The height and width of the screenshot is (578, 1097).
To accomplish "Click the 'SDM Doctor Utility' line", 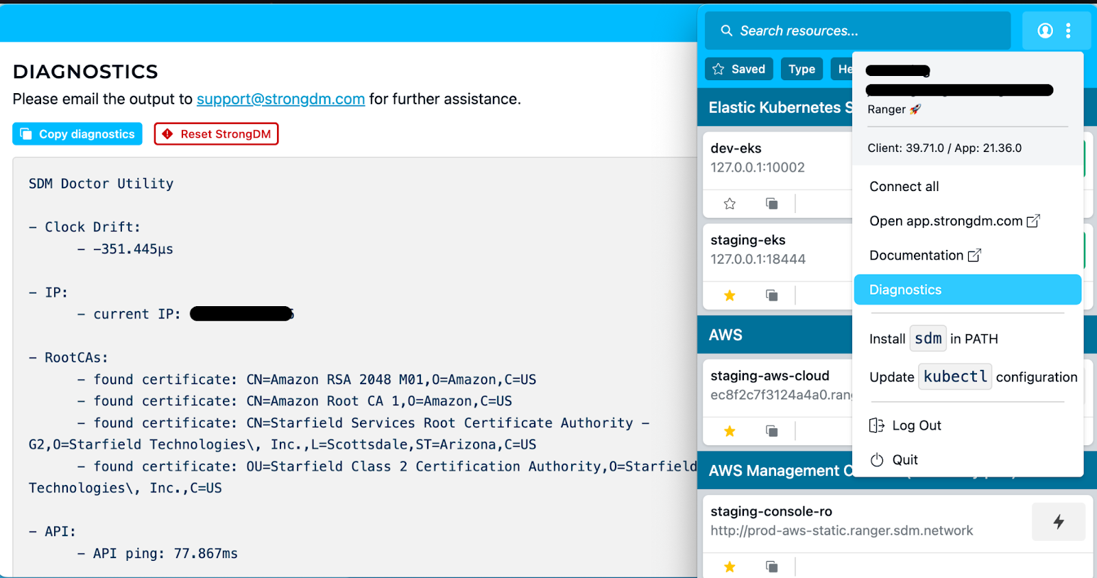I will click(101, 184).
